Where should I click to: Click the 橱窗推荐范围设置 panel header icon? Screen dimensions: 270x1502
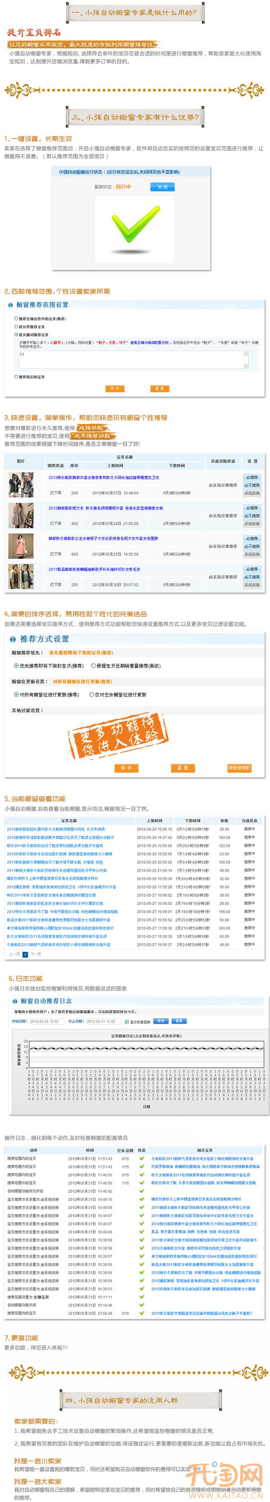[10, 305]
